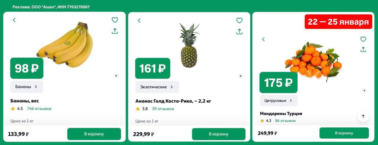Toggle favorite heart on mandarins card

(363, 39)
